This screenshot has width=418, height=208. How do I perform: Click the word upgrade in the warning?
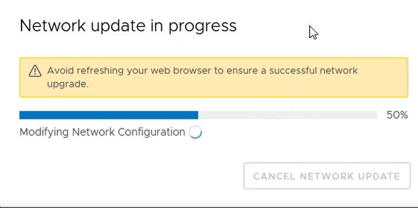tap(68, 85)
